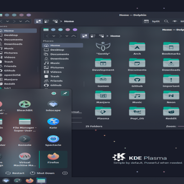Toggle the pin button in the application launcher
Image resolution: width=184 pixels, height=184 pixels.
(65, 93)
